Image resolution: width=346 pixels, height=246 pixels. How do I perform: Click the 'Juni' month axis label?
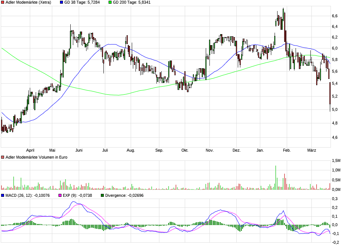coord(79,151)
